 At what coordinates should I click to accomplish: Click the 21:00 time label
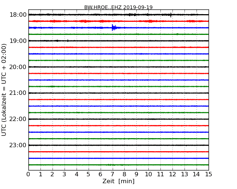click(x=18, y=93)
